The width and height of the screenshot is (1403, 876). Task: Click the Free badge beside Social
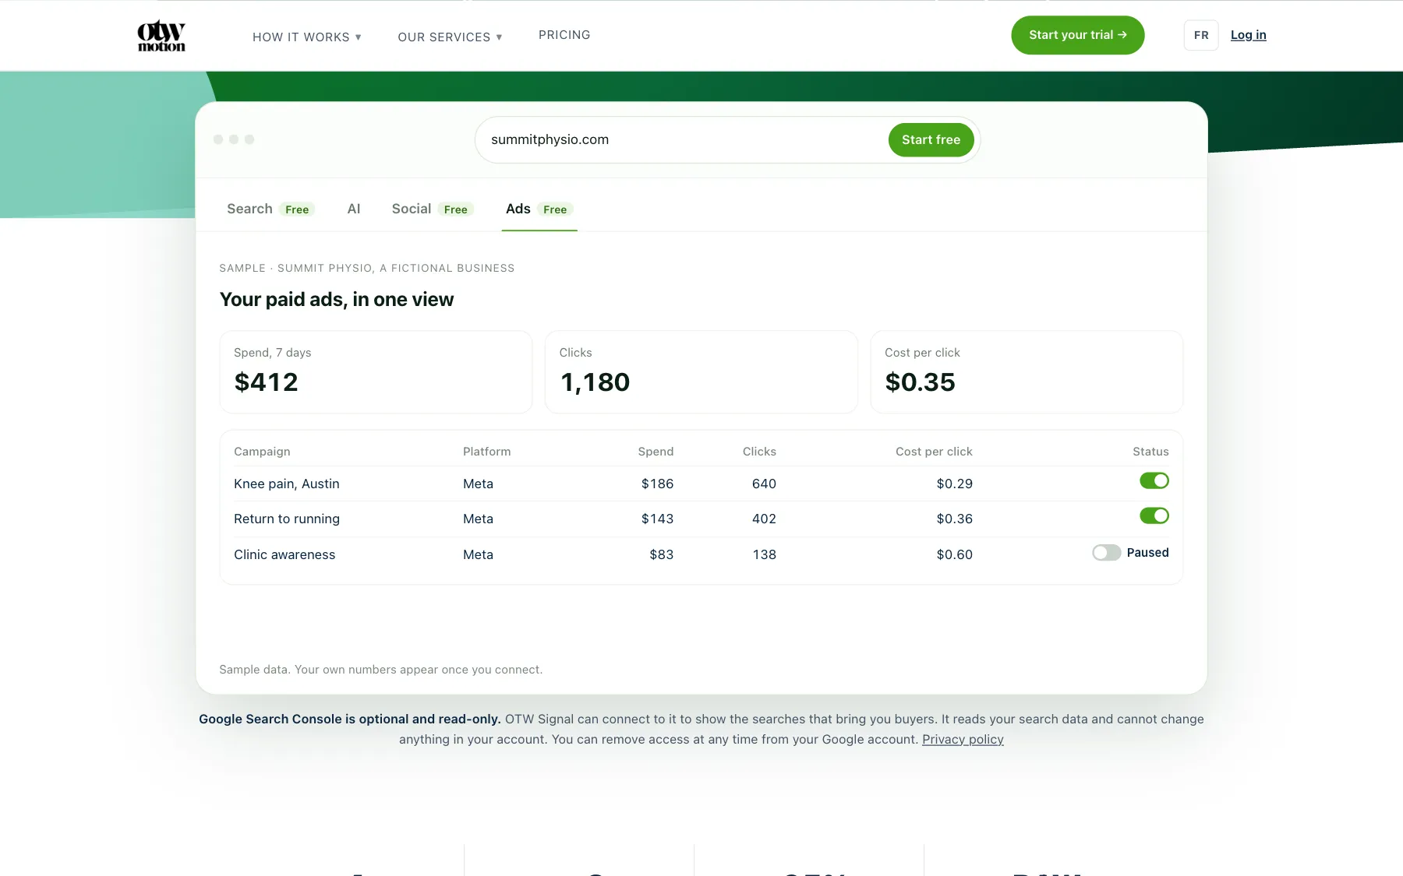[x=455, y=209]
